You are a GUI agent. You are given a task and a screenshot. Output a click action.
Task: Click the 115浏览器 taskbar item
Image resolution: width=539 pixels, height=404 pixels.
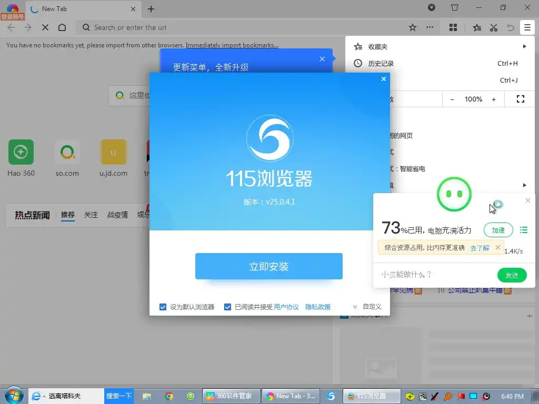point(372,396)
